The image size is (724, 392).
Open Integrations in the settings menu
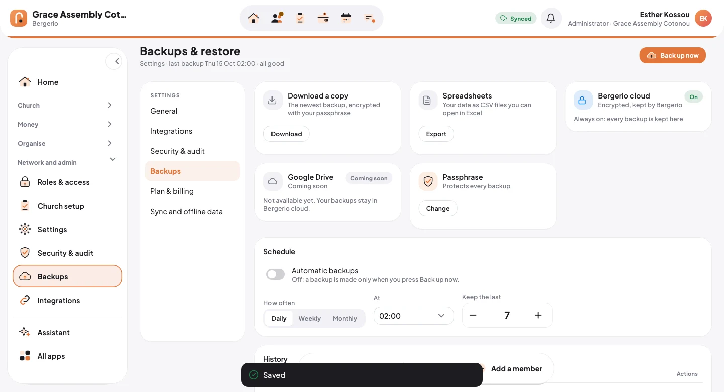point(193,131)
